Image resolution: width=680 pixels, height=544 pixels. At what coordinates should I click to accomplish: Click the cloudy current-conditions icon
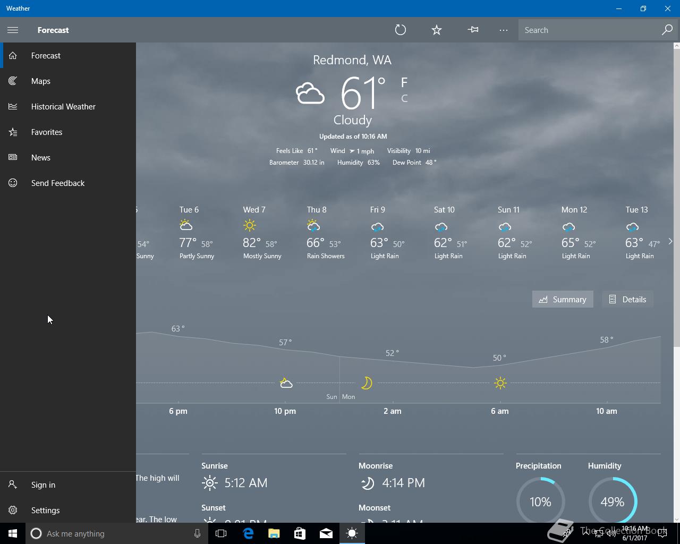tap(310, 93)
